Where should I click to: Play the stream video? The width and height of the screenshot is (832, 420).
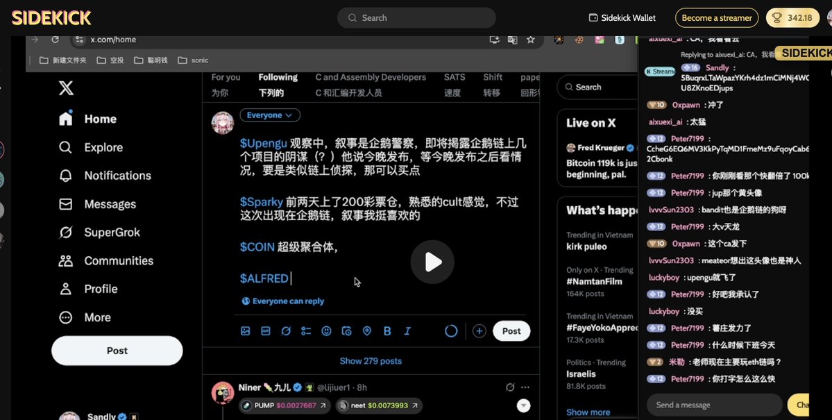[432, 262]
